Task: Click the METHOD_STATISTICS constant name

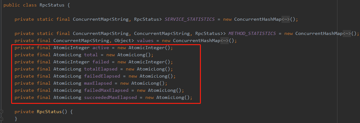Action: [x=252, y=33]
